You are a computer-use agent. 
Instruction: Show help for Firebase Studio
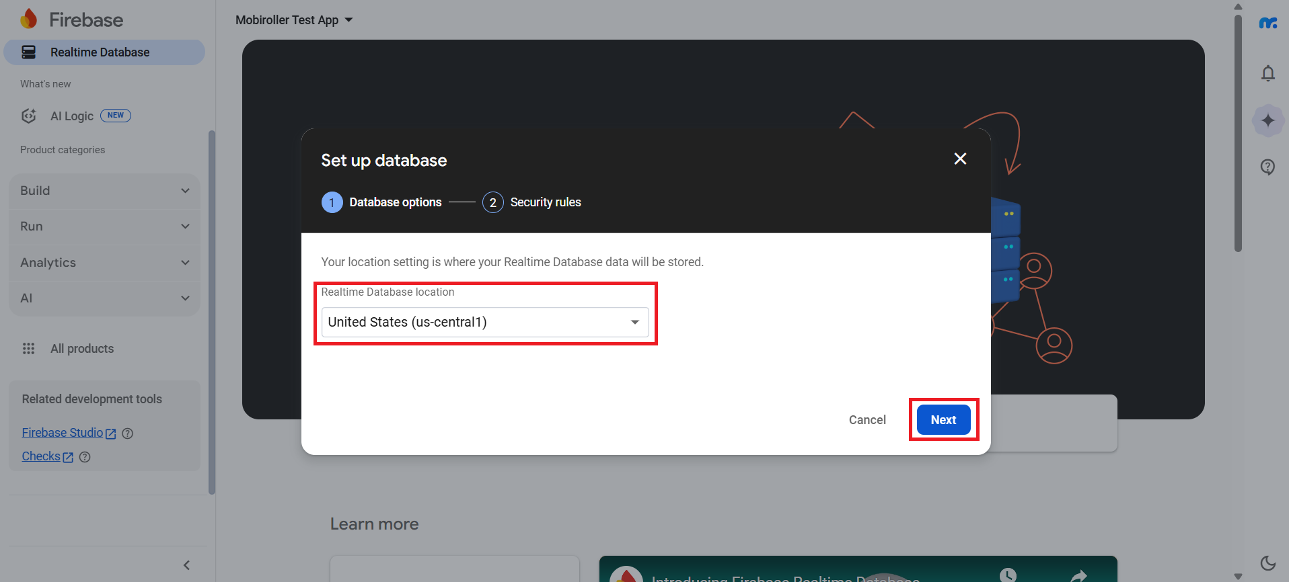point(128,433)
